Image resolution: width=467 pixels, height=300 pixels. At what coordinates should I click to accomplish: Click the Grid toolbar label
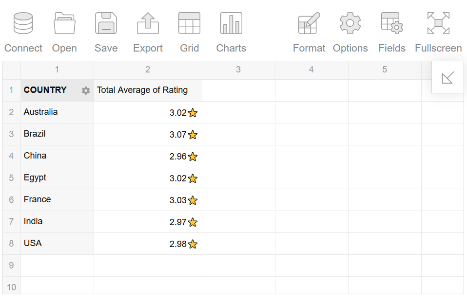point(189,48)
